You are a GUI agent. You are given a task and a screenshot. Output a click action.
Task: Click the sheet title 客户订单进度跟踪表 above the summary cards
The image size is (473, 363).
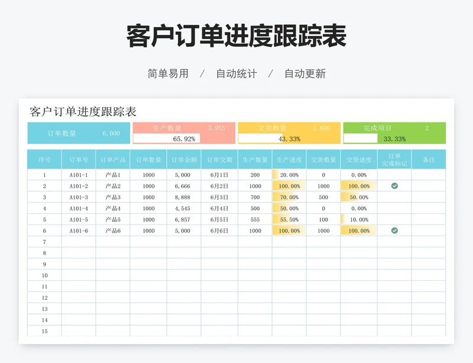[83, 112]
